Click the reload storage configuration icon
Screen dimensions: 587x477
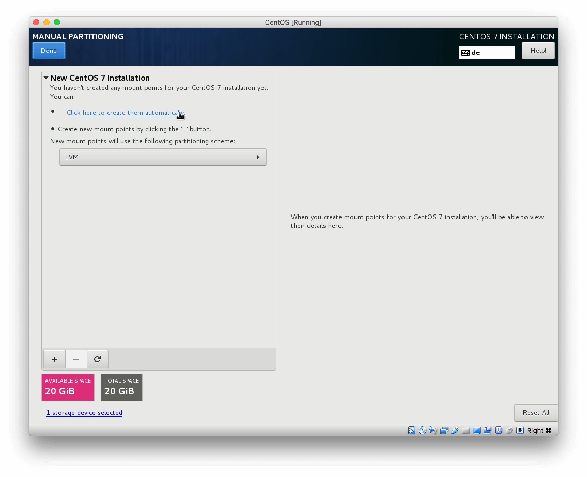[97, 359]
